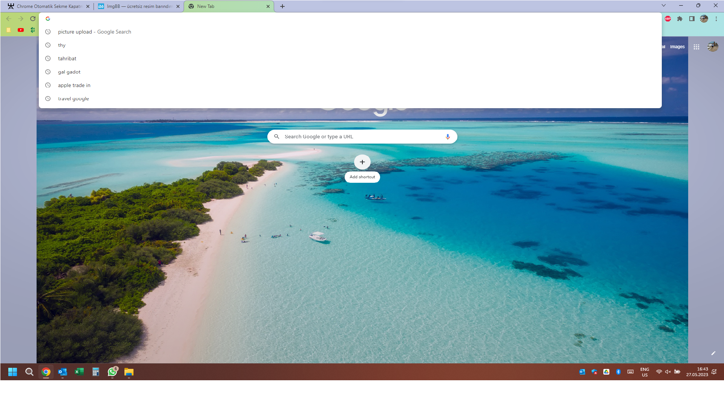724x407 pixels.
Task: Open the Google Drive tray icon
Action: coord(606,372)
